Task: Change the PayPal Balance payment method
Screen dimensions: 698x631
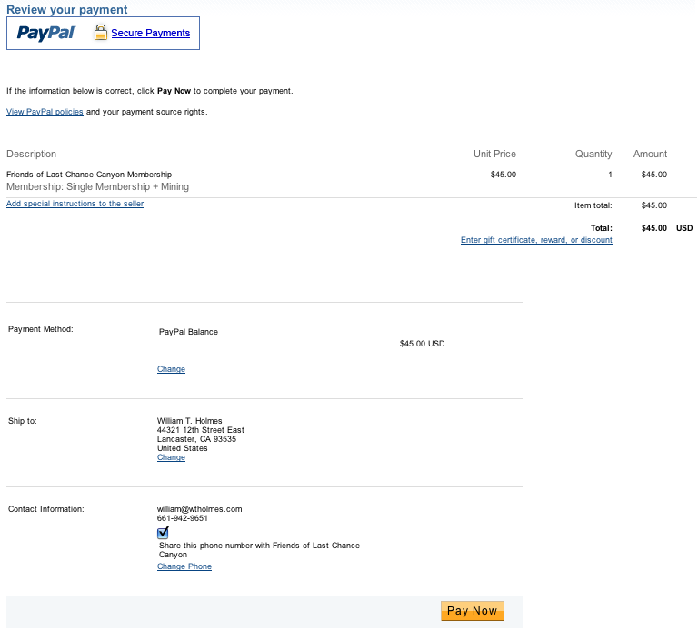Action: [171, 369]
